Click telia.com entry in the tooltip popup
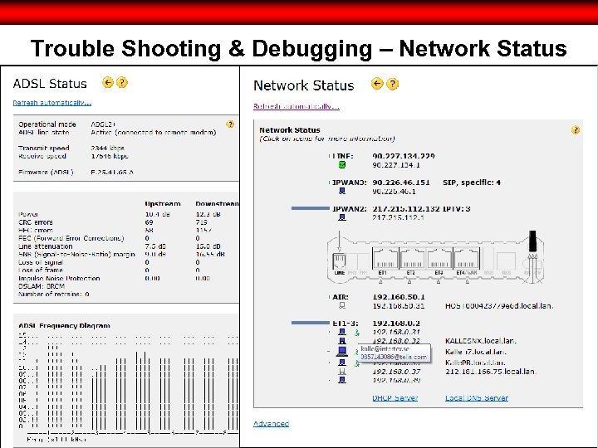Viewport: 598px width, 448px height. coord(393,357)
